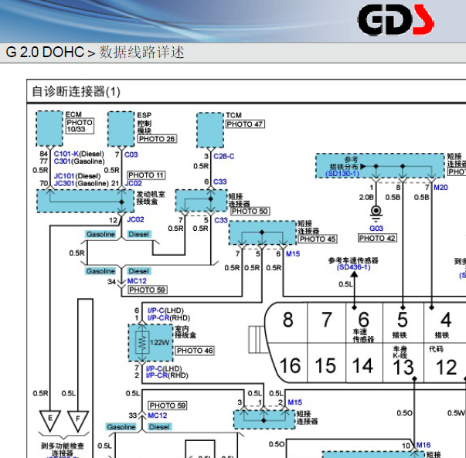
Task: Select the E triangle off-page connector
Action: (51, 420)
